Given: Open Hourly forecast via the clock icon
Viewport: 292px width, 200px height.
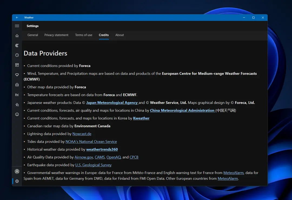Looking at the screenshot, I should pyautogui.click(x=17, y=55).
